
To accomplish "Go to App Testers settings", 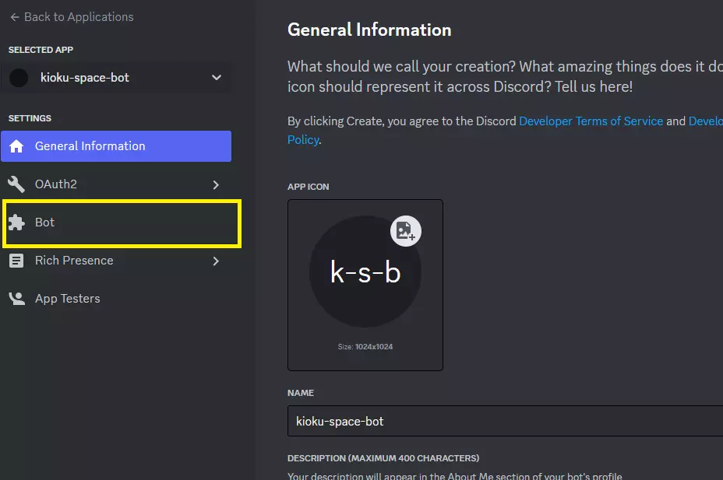I will point(68,299).
